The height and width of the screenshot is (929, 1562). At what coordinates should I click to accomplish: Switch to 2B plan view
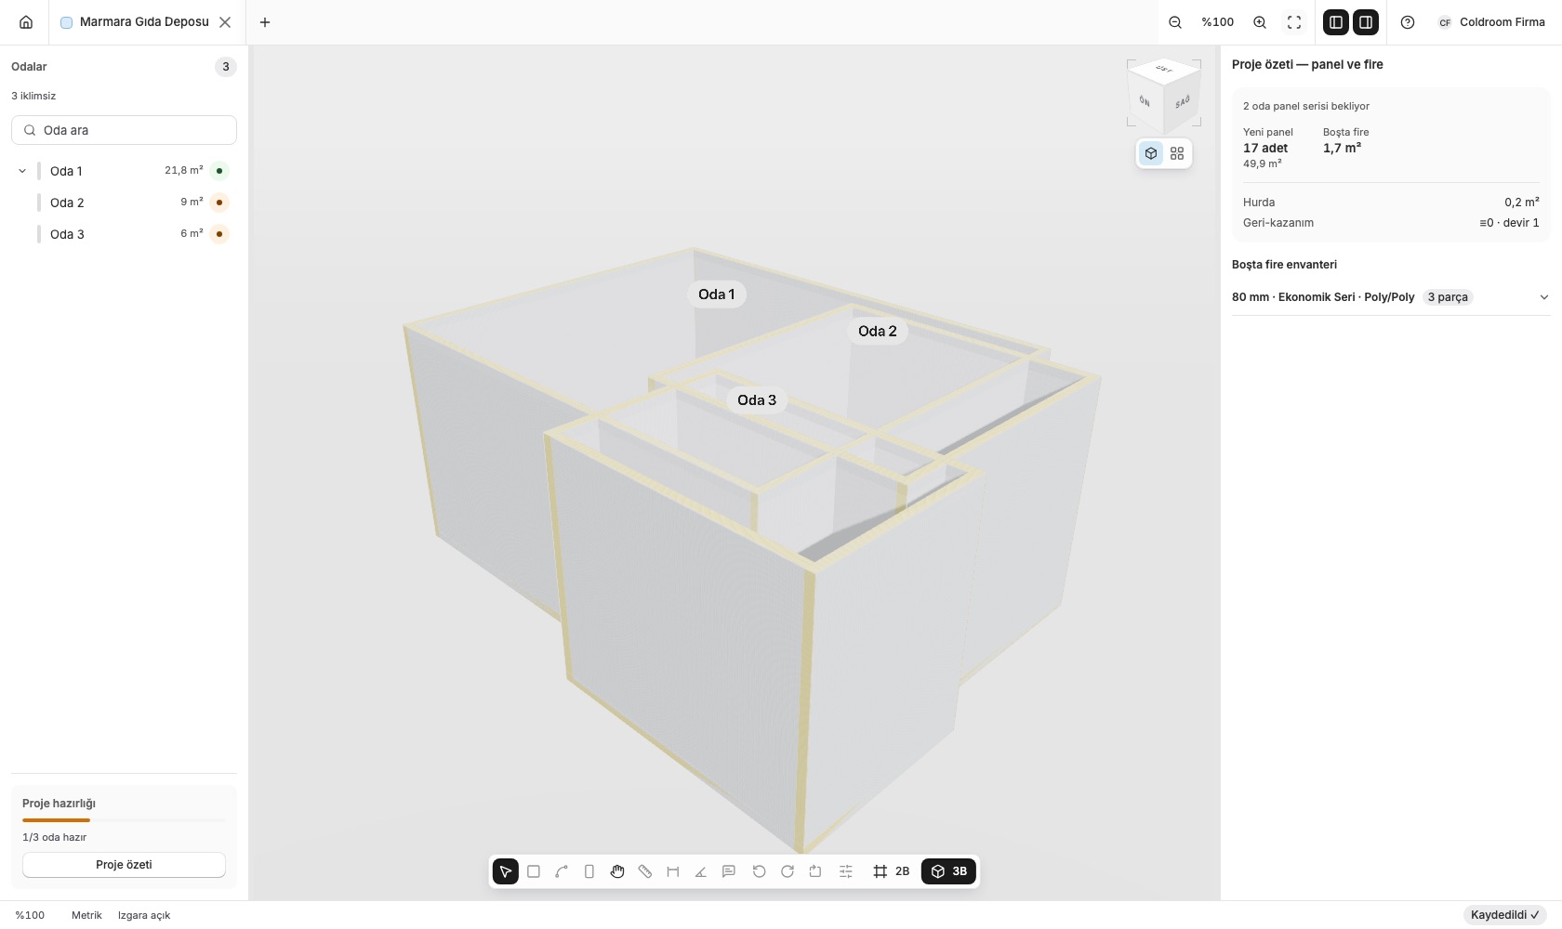click(892, 871)
